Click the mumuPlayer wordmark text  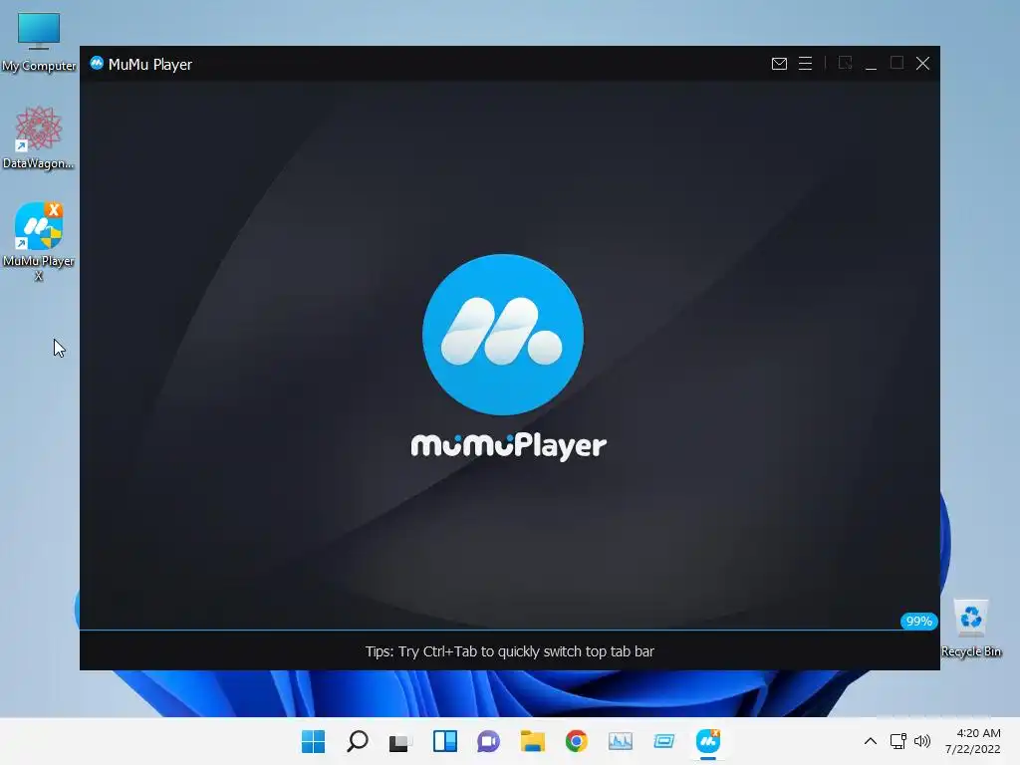[509, 446]
